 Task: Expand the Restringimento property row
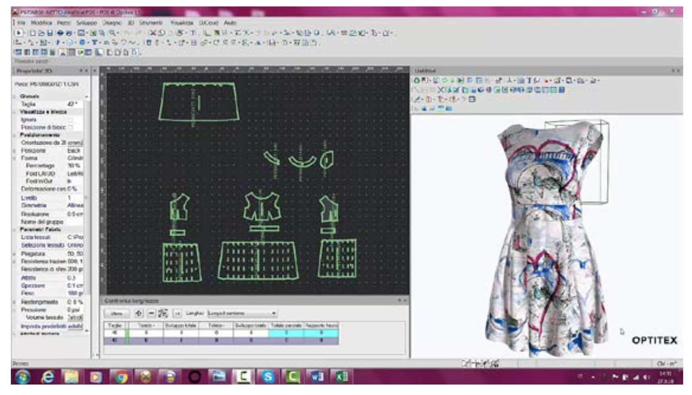point(15,302)
